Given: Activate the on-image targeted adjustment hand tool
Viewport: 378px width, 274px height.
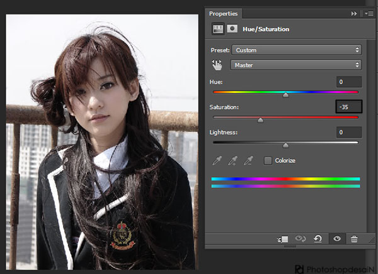Looking at the screenshot, I should (217, 65).
